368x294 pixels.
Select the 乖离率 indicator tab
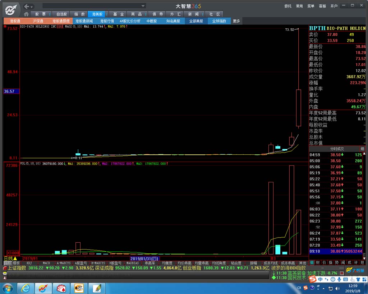(x=150, y=263)
